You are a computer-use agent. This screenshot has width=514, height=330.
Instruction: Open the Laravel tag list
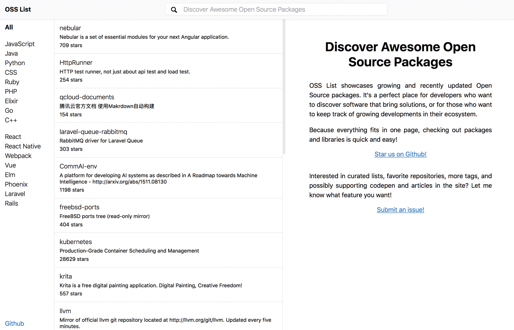tap(15, 194)
